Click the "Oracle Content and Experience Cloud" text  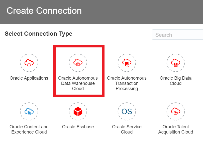coord(29,129)
